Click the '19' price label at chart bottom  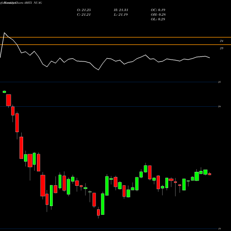[x=219, y=229]
